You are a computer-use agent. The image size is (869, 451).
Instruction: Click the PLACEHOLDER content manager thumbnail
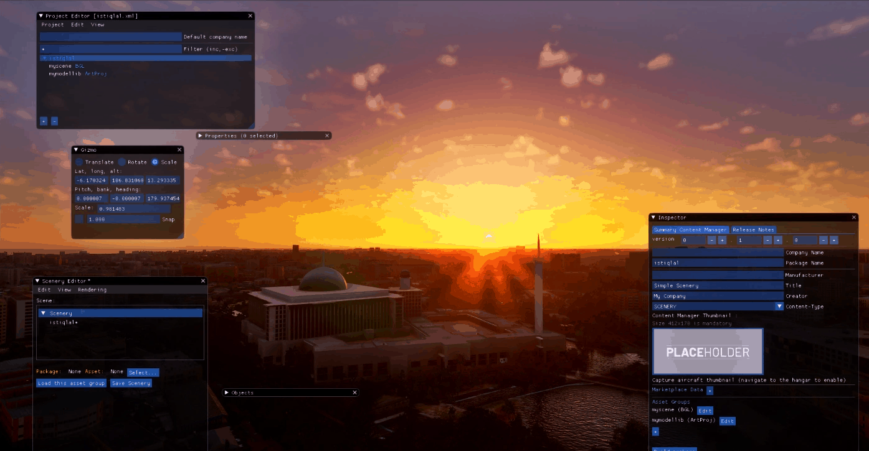point(708,351)
